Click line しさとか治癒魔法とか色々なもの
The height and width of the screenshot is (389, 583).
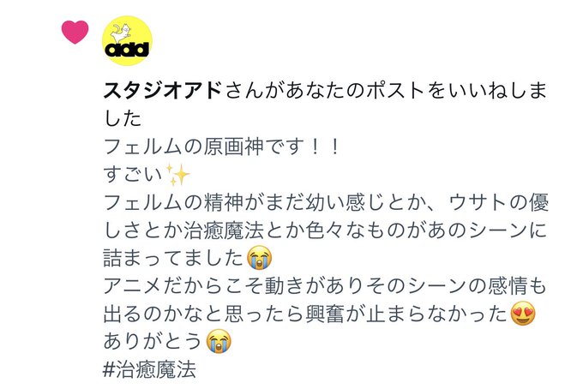(325, 230)
